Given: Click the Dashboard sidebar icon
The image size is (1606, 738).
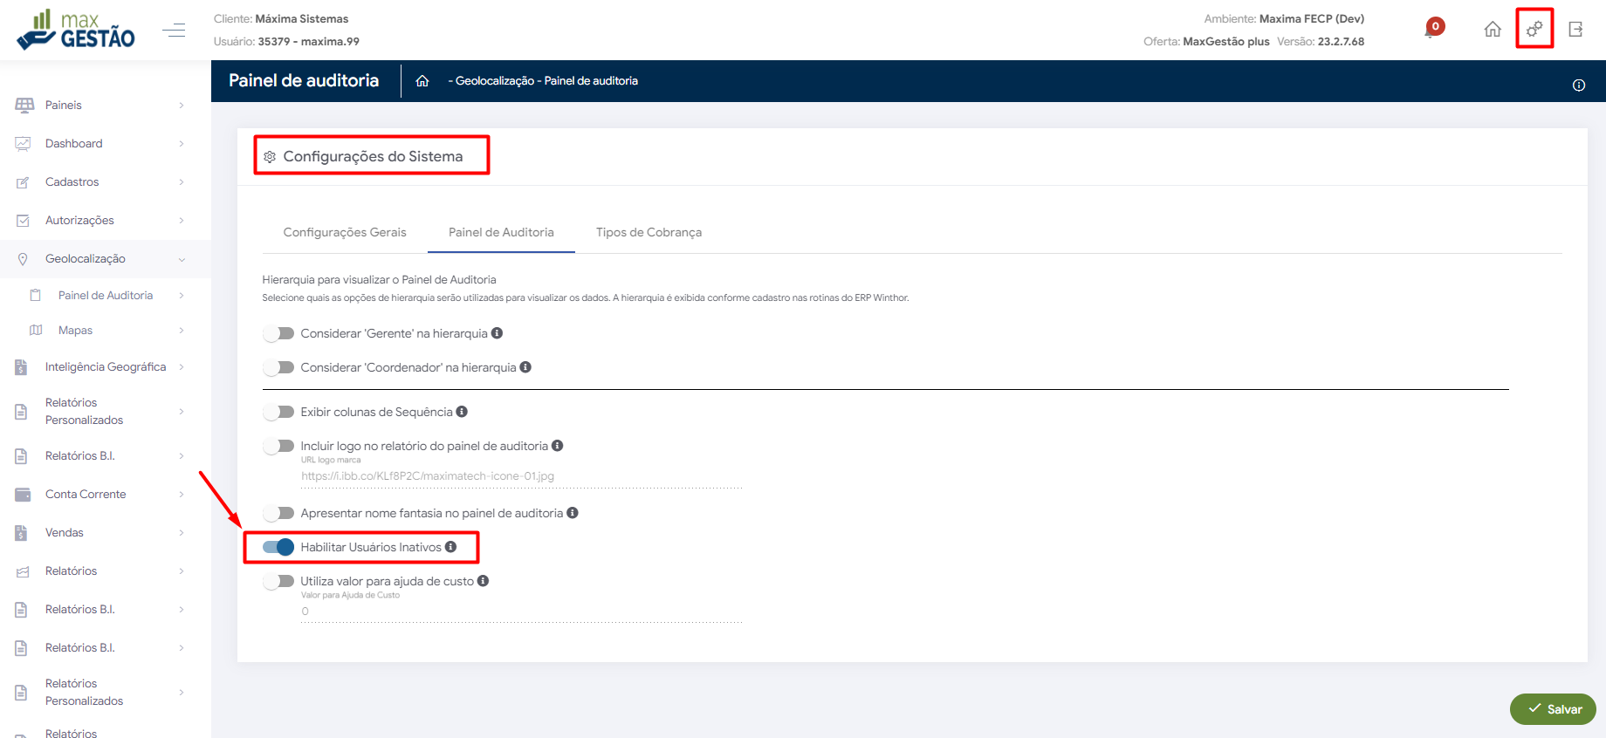Looking at the screenshot, I should (x=23, y=144).
